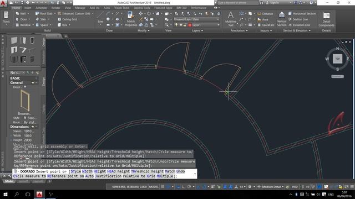The height and width of the screenshot is (199, 355).
Task: Add a new drawing tab with plus button
Action: click(65, 36)
